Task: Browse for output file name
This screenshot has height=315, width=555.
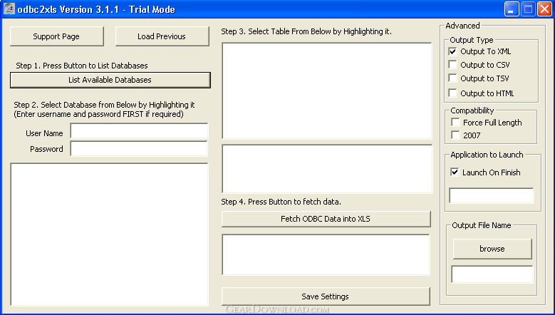Action: [492, 249]
